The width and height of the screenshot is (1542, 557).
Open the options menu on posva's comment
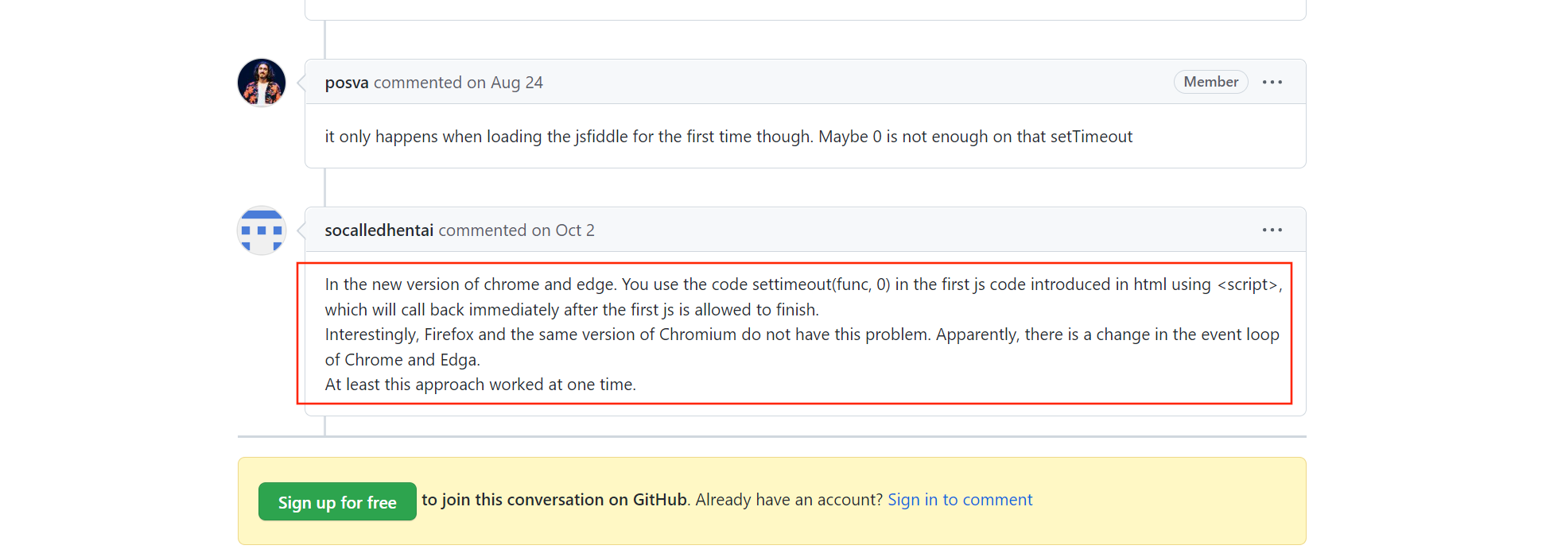click(1272, 82)
